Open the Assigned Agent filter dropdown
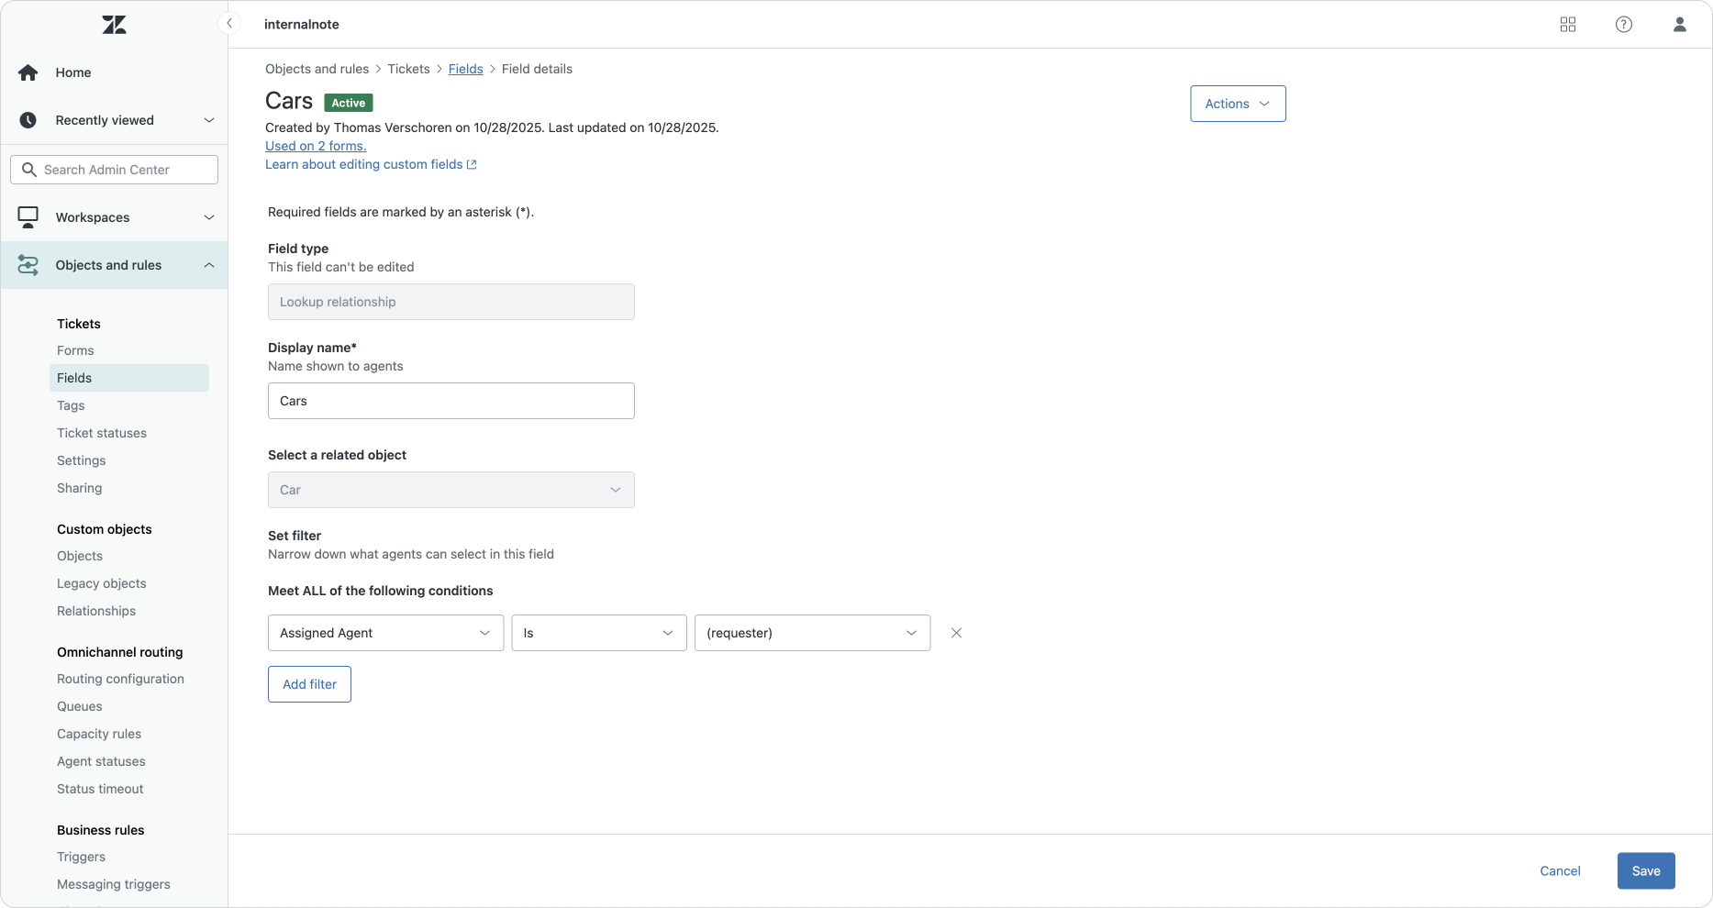The width and height of the screenshot is (1713, 908). pyautogui.click(x=385, y=633)
